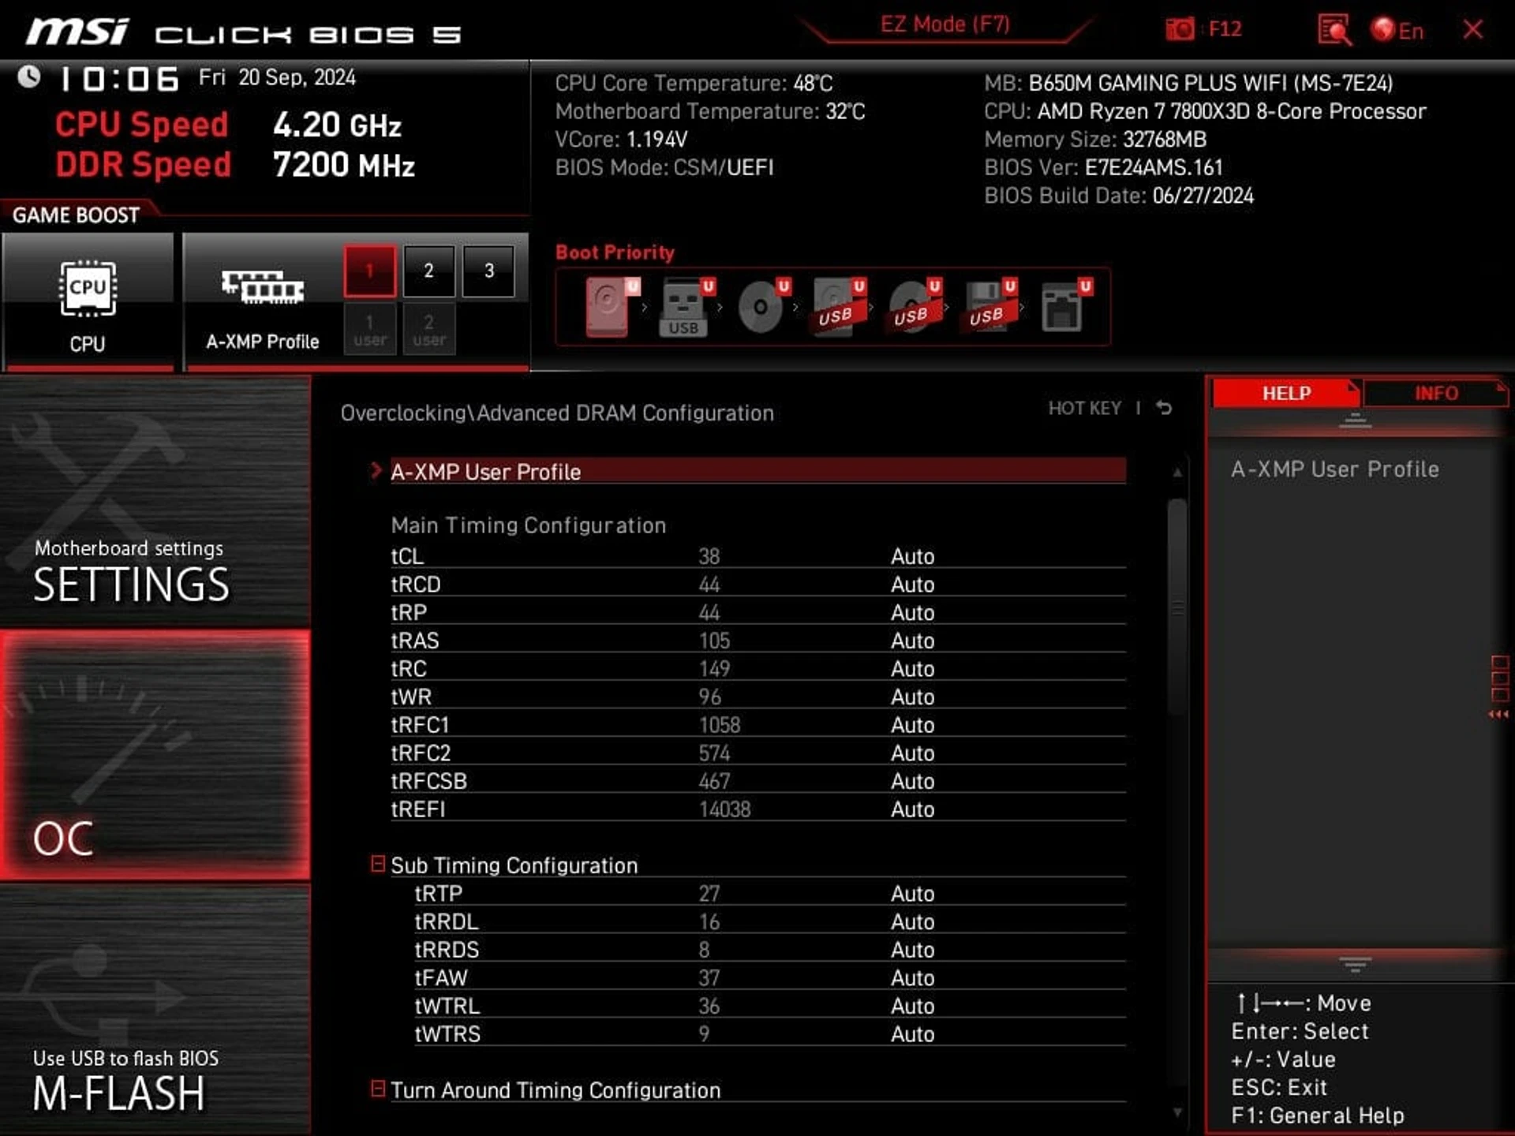This screenshot has width=1515, height=1136.
Task: Select the tRC Auto value field
Action: pyautogui.click(x=912, y=669)
